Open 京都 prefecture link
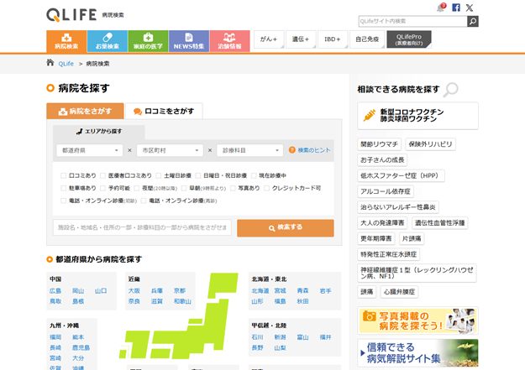Screen dimensions: 525x370 click(180, 290)
